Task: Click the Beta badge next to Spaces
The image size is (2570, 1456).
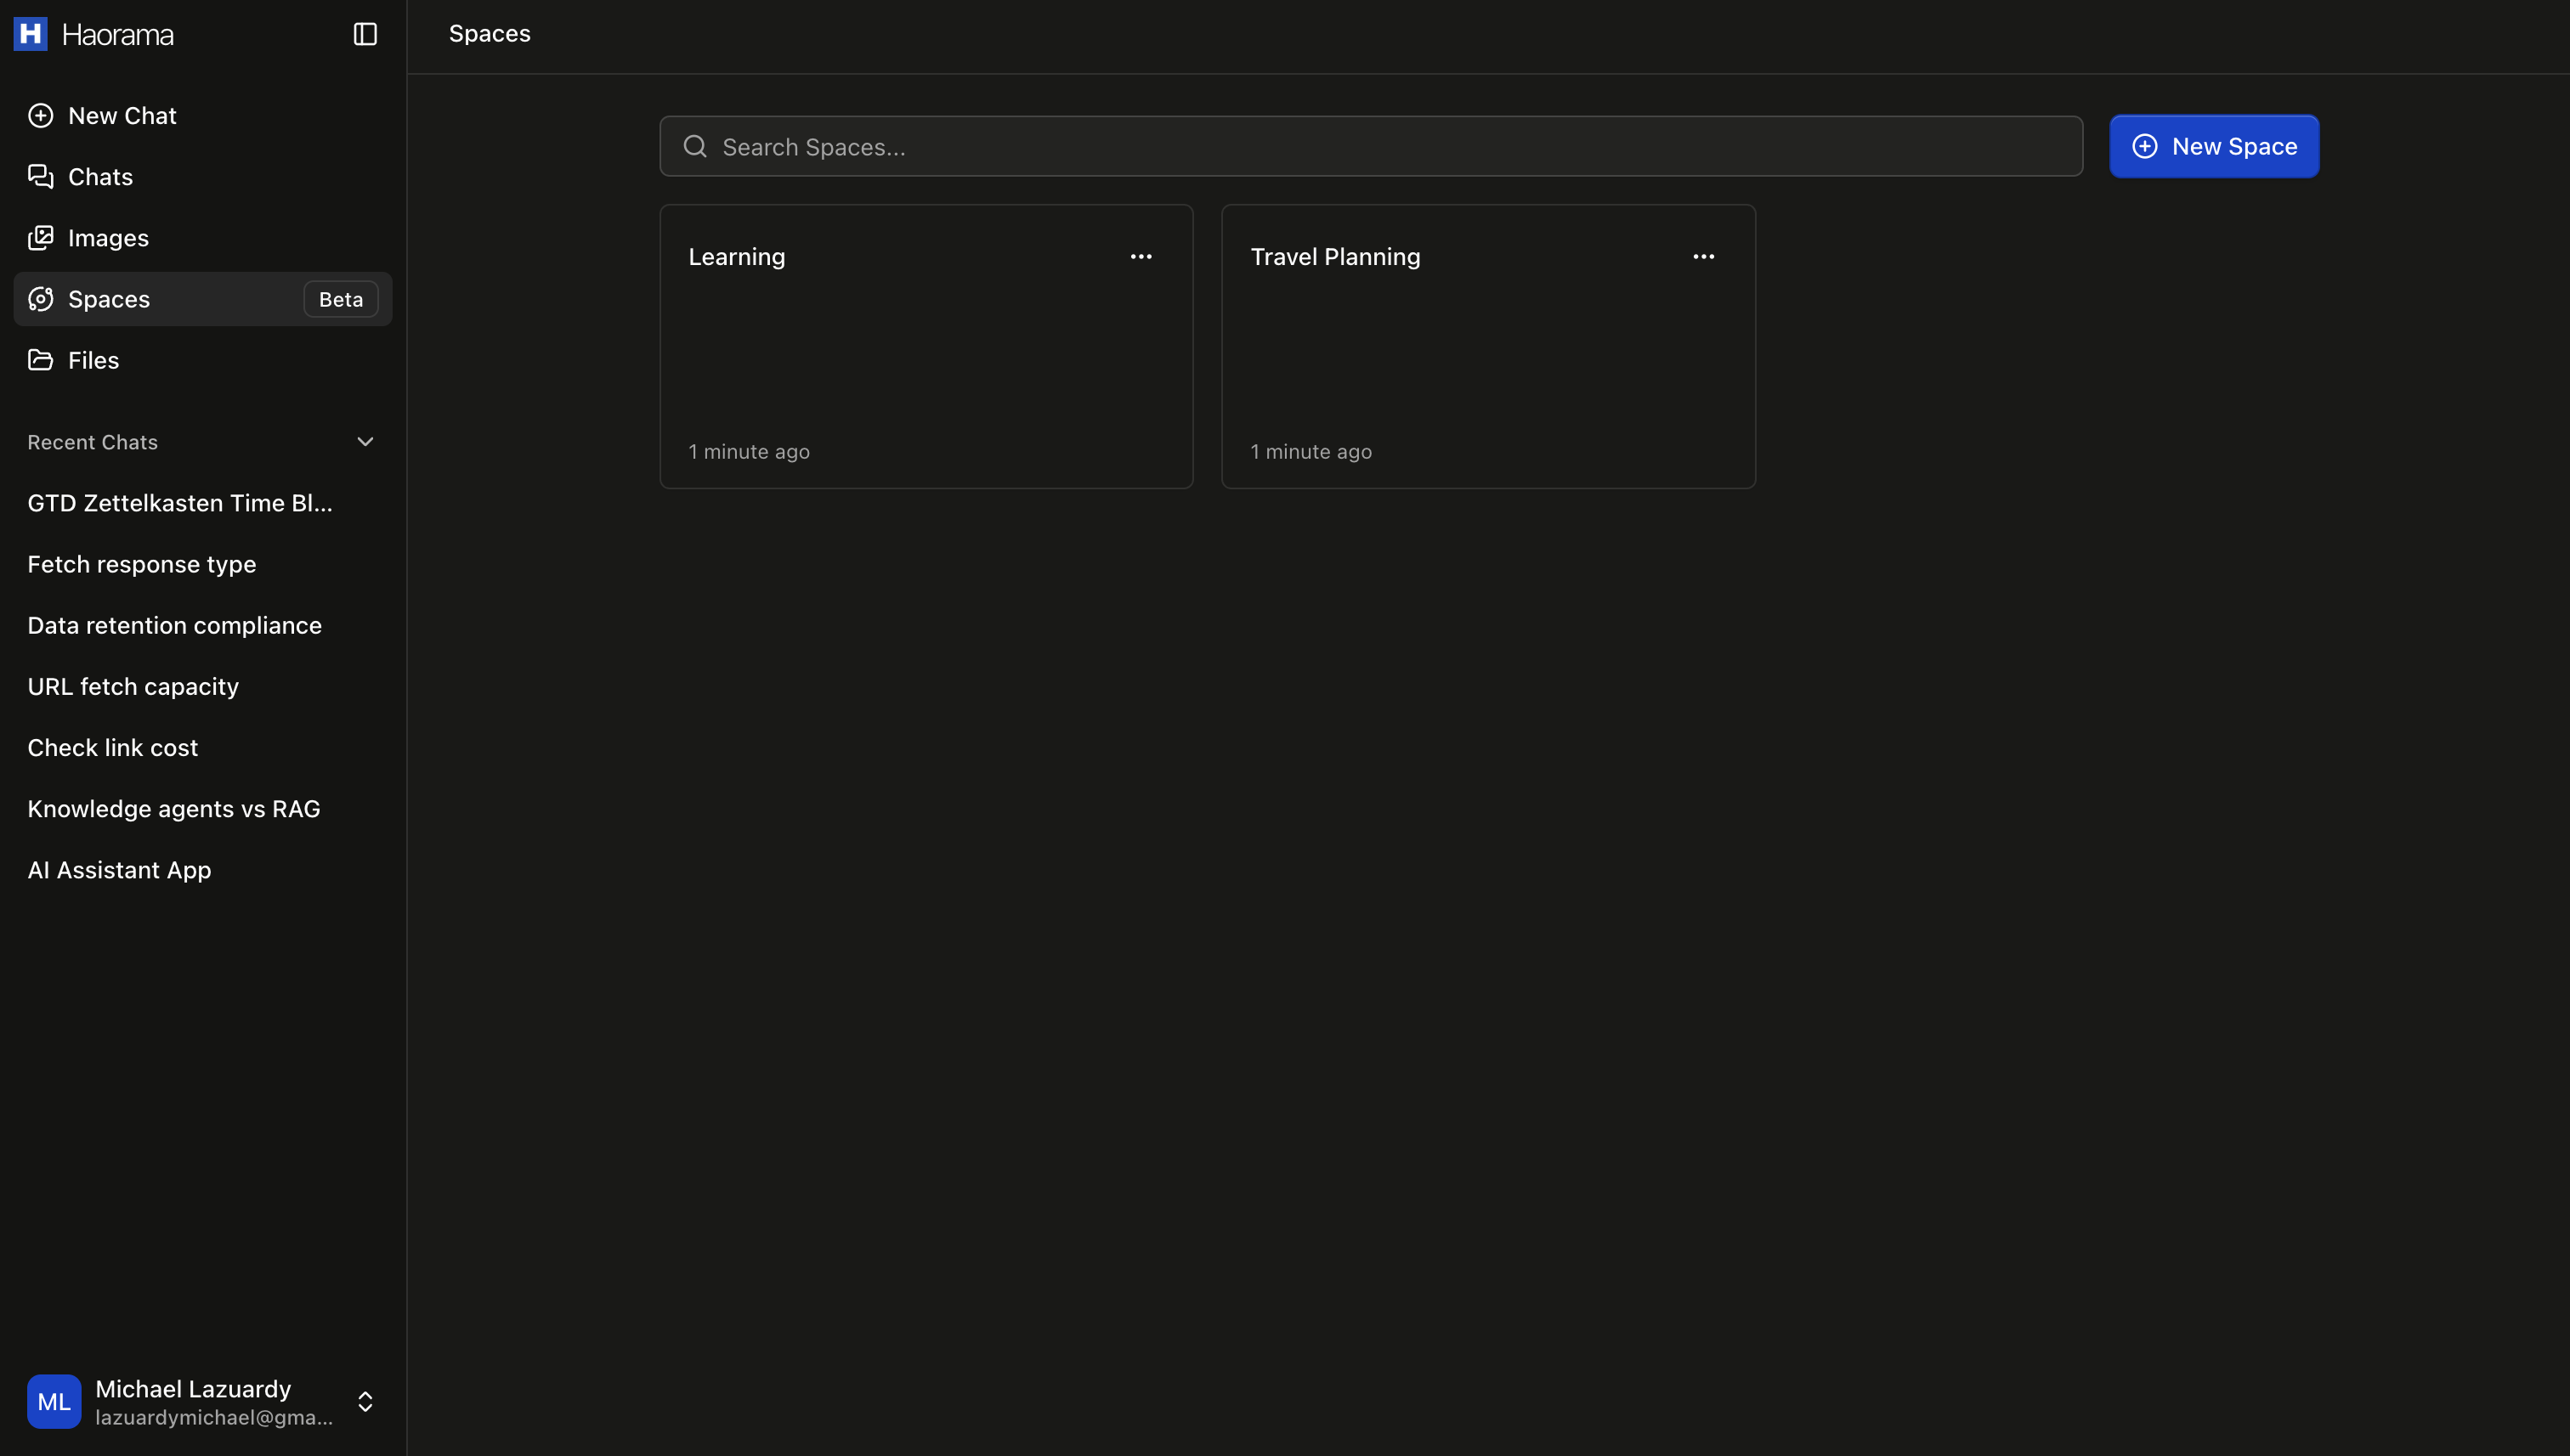Action: point(339,298)
